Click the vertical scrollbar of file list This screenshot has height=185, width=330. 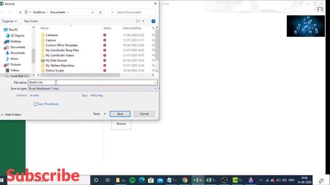[x=157, y=45]
